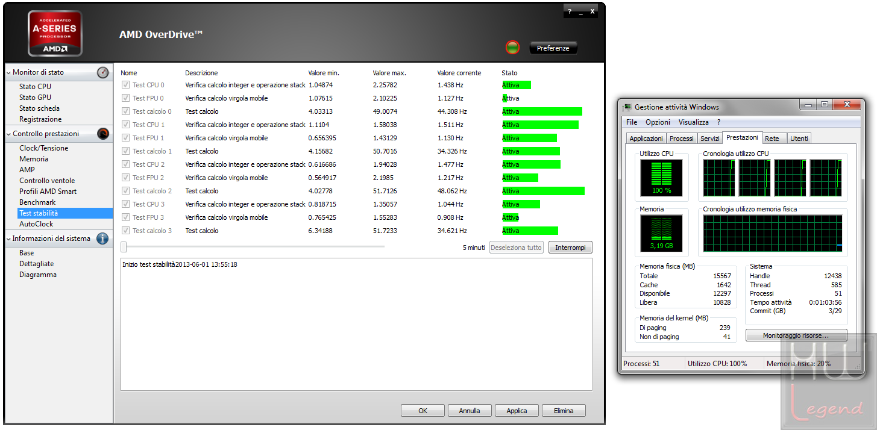Open Diagramma in the sidebar

(x=38, y=275)
